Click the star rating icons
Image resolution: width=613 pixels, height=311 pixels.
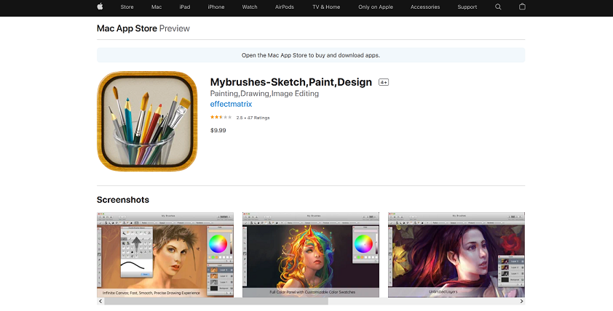click(221, 117)
